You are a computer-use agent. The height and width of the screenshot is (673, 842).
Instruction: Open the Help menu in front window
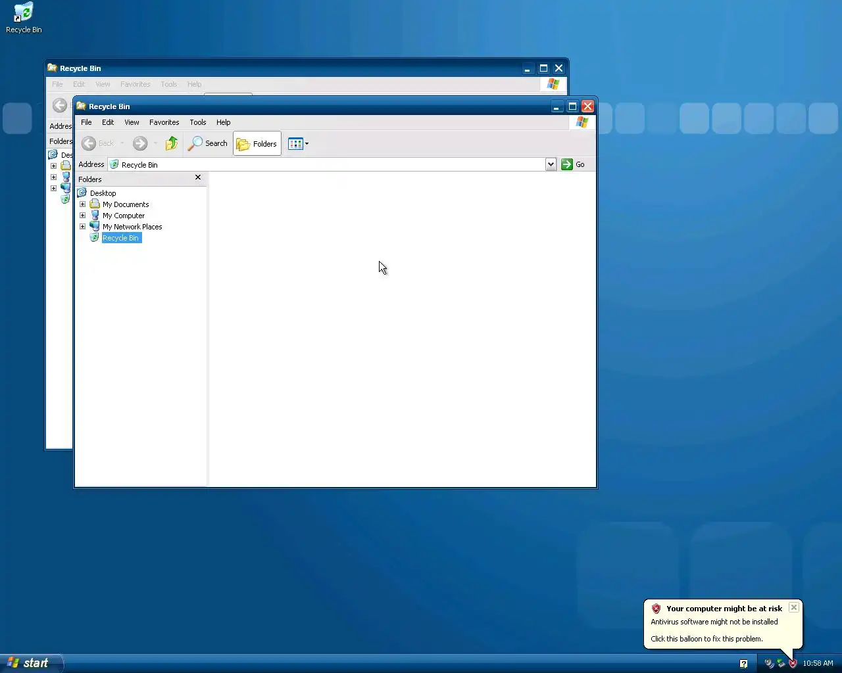(224, 122)
